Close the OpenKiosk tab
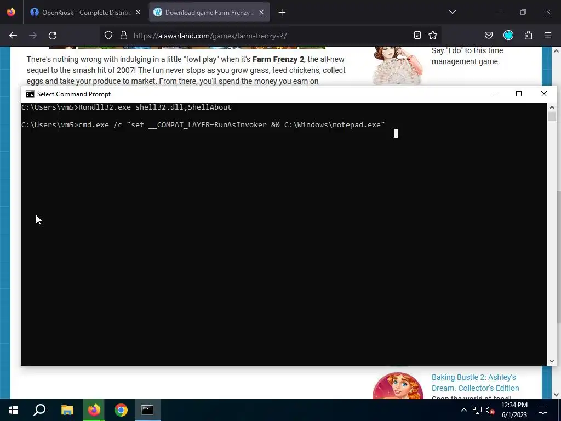 coord(138,13)
